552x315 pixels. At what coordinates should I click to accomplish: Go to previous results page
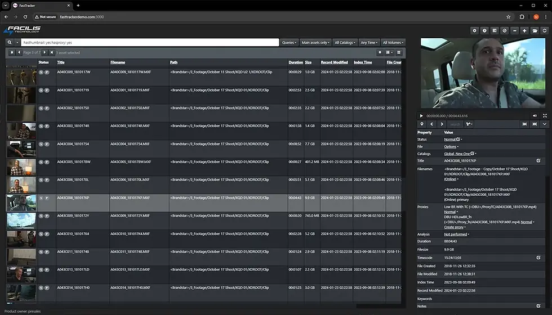coord(19,52)
